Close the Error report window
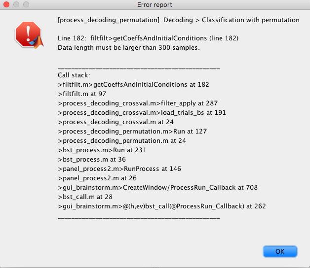Viewport: 310px width, 268px height. coord(6,4)
